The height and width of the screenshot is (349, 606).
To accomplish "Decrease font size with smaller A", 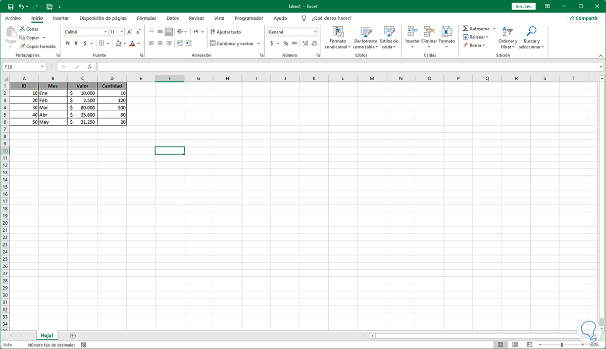I will point(138,32).
